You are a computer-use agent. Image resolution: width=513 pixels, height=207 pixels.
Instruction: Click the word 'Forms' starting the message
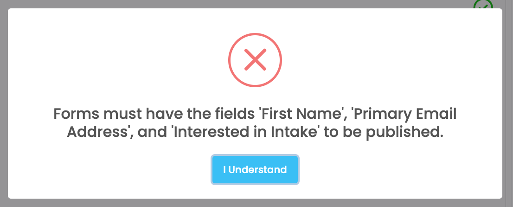pyautogui.click(x=77, y=114)
